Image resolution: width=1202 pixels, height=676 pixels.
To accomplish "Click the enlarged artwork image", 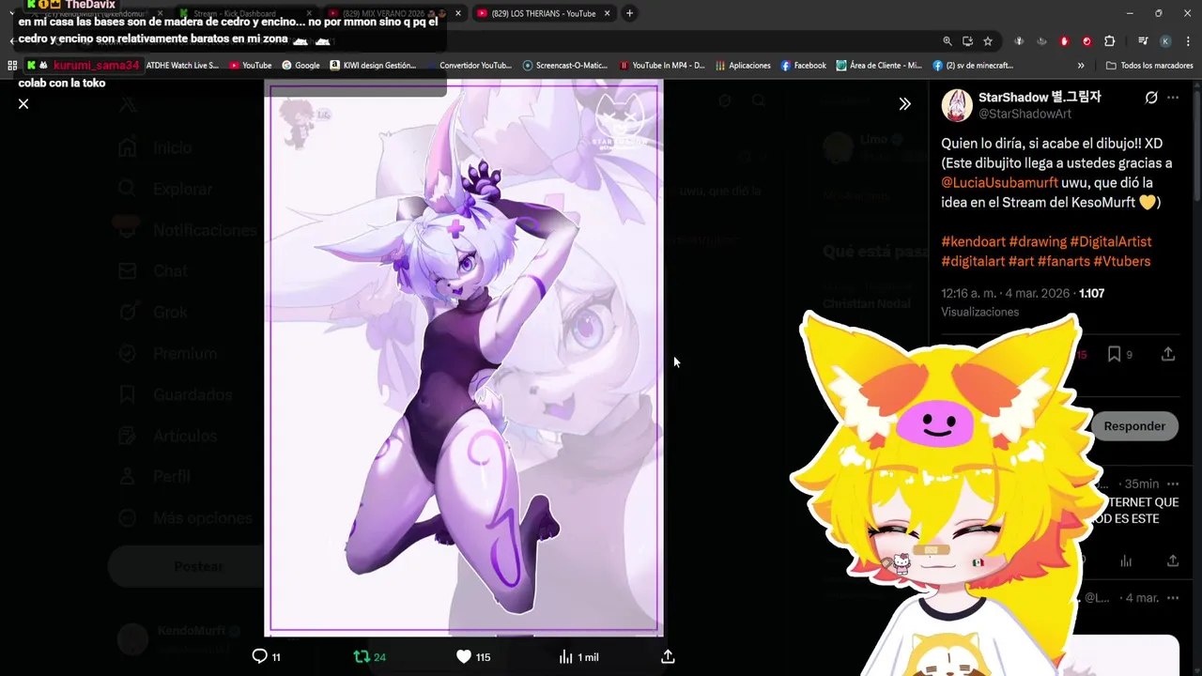I will [x=464, y=358].
